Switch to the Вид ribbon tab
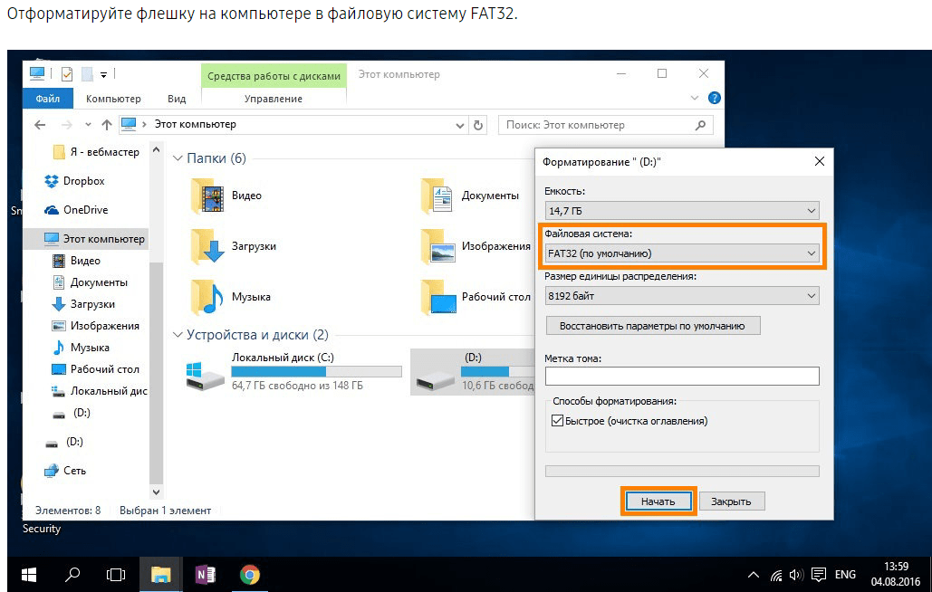 point(177,99)
